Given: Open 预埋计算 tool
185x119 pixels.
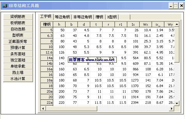Looking at the screenshot, I should (18, 48).
